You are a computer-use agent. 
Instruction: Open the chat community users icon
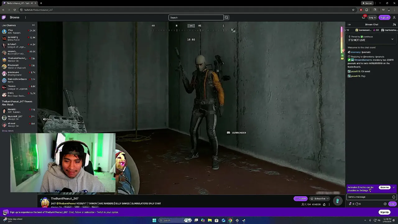394,25
